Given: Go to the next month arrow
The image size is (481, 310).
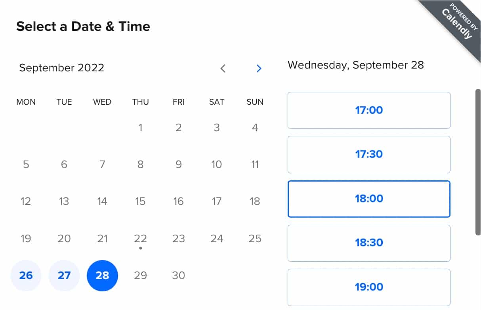Looking at the screenshot, I should click(x=259, y=68).
